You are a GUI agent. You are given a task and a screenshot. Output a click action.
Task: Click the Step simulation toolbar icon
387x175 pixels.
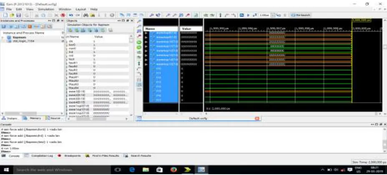(x=278, y=15)
